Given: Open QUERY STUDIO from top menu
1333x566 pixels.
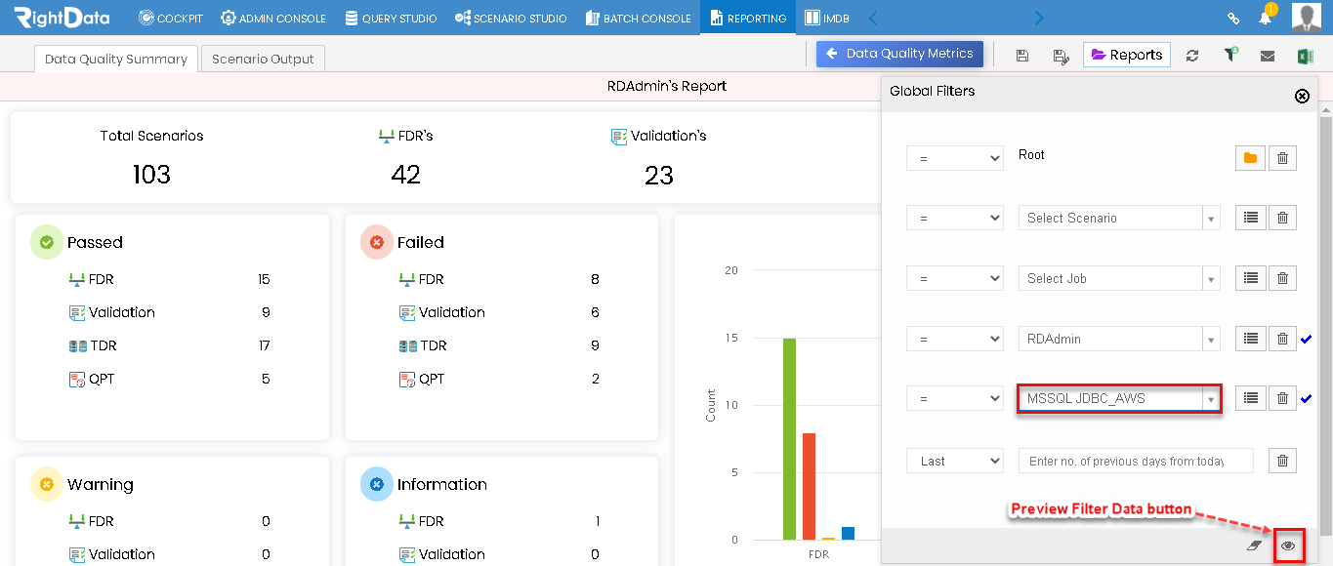Looking at the screenshot, I should (391, 18).
